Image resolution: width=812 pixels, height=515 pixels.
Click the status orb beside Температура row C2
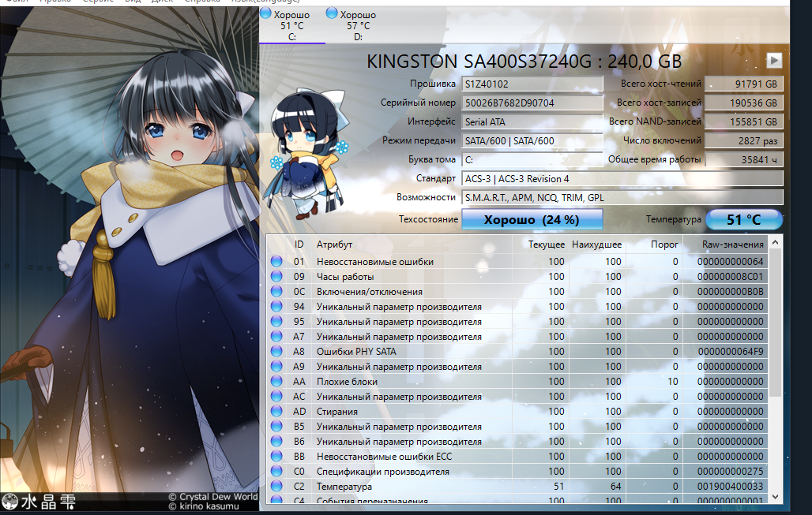tap(276, 486)
